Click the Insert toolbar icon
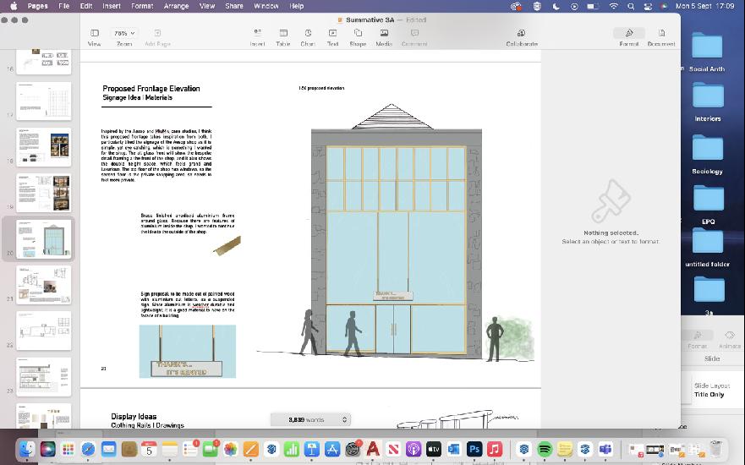This screenshot has height=465, width=745. click(x=258, y=33)
